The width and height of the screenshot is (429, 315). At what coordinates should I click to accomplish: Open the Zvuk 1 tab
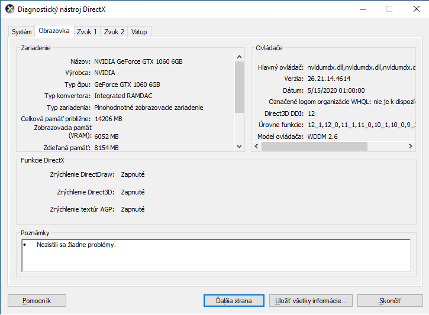(x=87, y=32)
